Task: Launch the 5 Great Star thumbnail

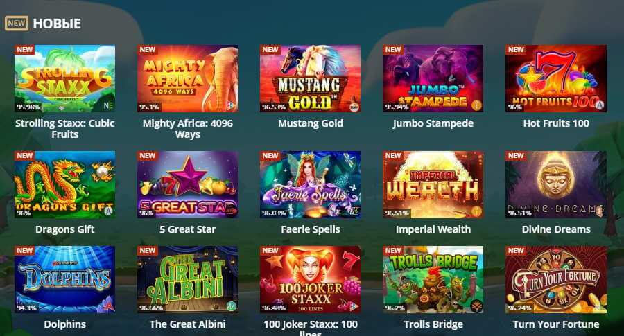Action: [187, 184]
